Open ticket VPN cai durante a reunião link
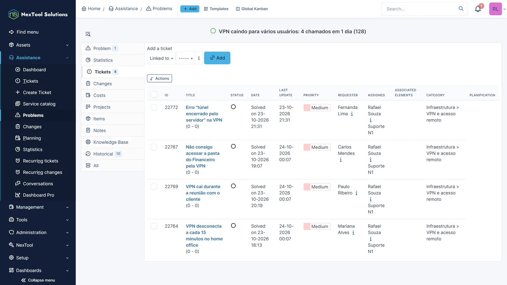 coord(203,193)
